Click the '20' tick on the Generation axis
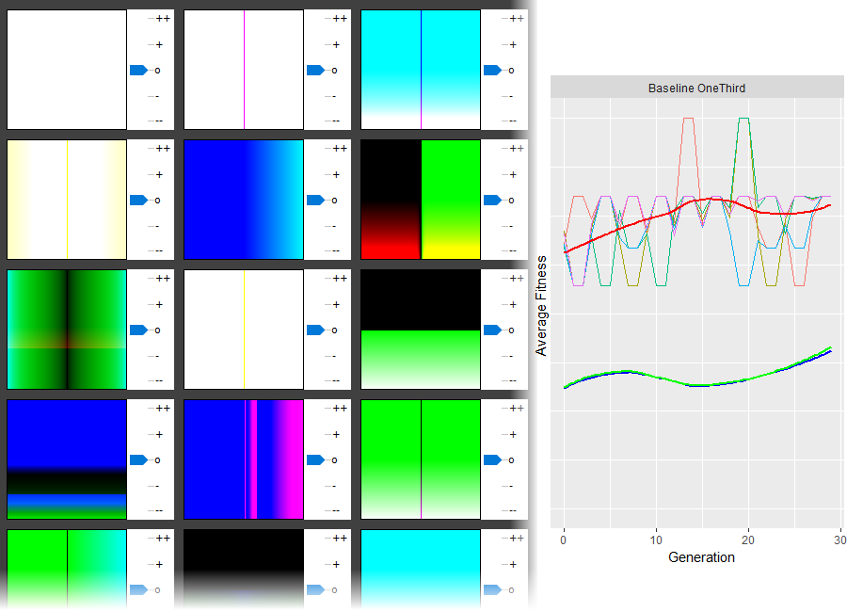The image size is (847, 612). [x=748, y=540]
